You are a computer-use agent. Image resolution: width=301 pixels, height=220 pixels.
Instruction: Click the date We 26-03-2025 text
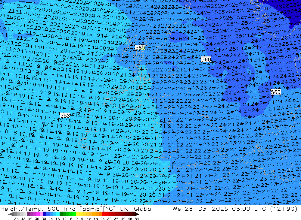click(200, 209)
